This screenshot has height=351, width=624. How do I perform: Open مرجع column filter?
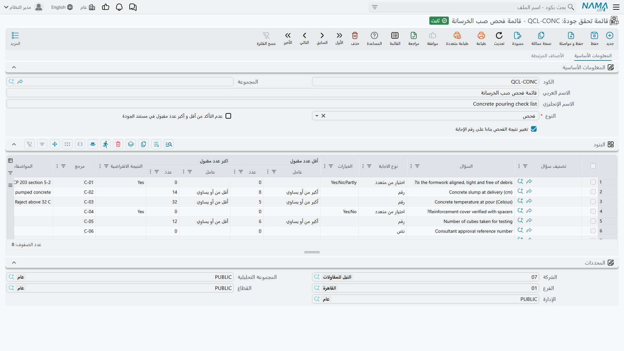(63, 166)
